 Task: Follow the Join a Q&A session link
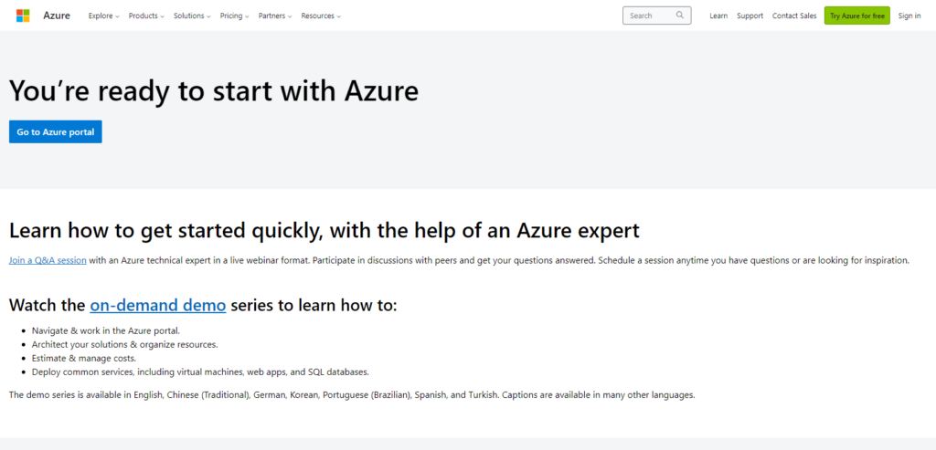click(48, 260)
